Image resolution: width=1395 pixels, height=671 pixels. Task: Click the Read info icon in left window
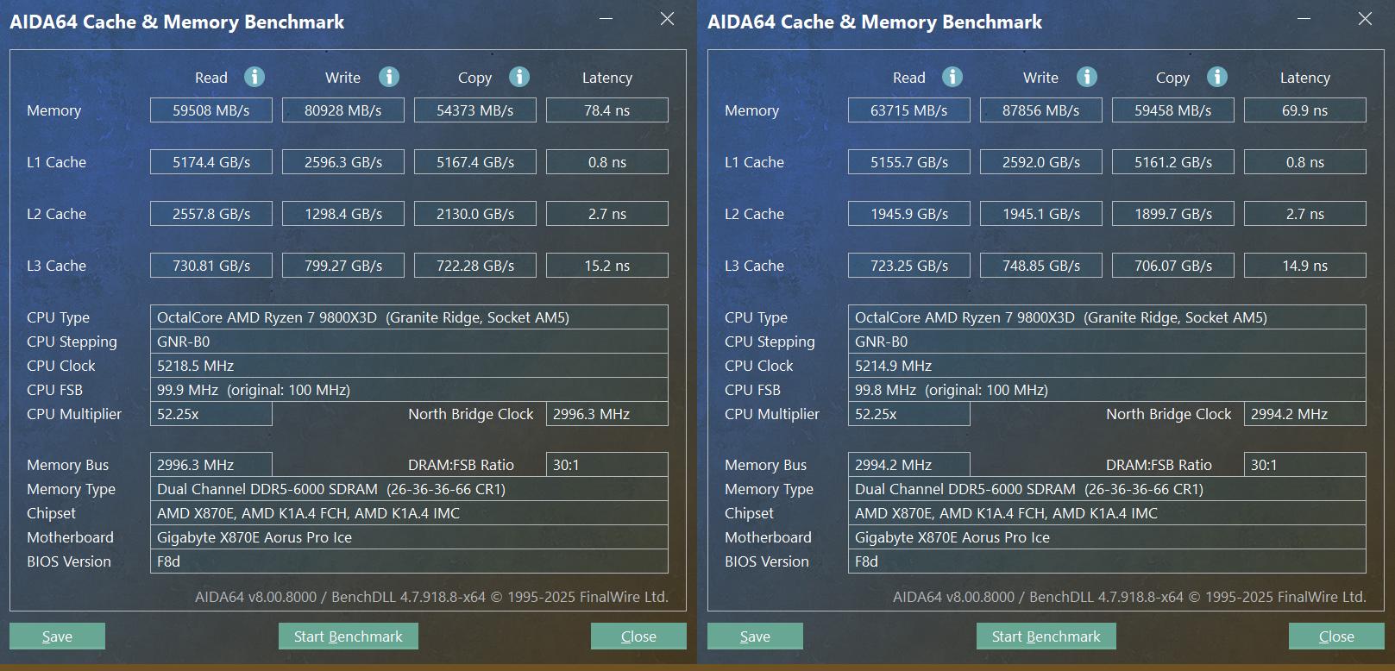pyautogui.click(x=254, y=77)
